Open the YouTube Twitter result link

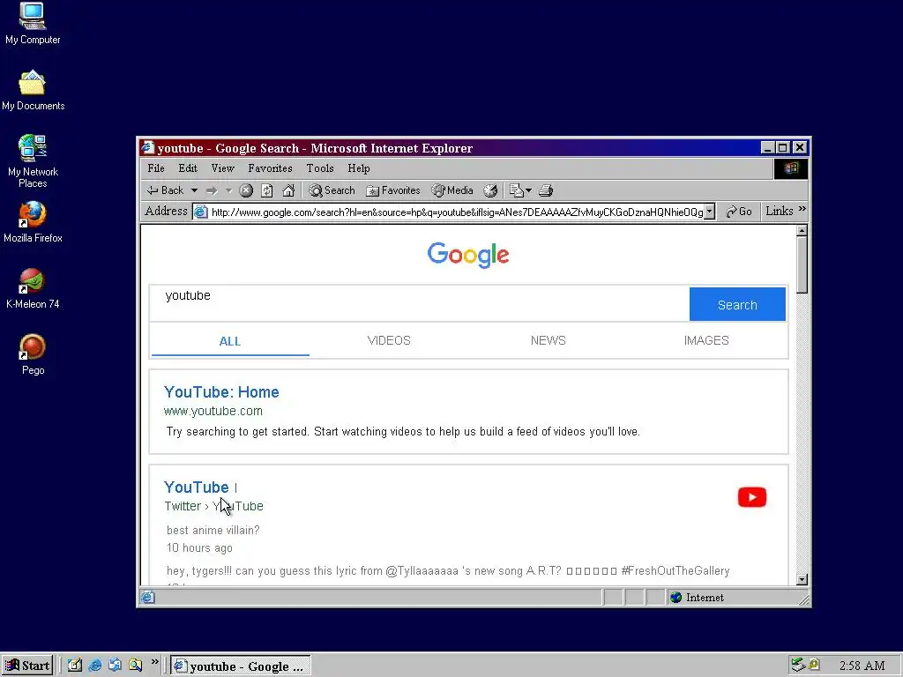click(197, 487)
